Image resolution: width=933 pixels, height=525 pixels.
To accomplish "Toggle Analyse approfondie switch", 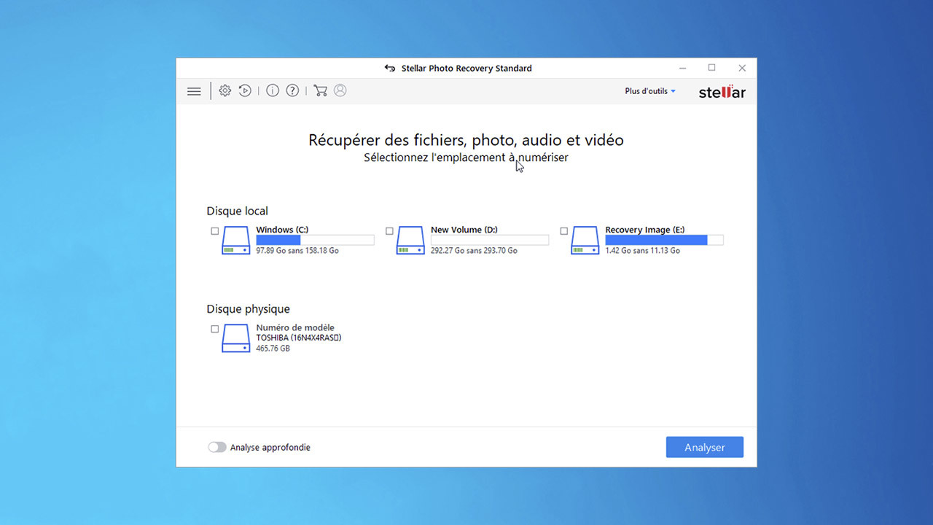I will point(217,447).
